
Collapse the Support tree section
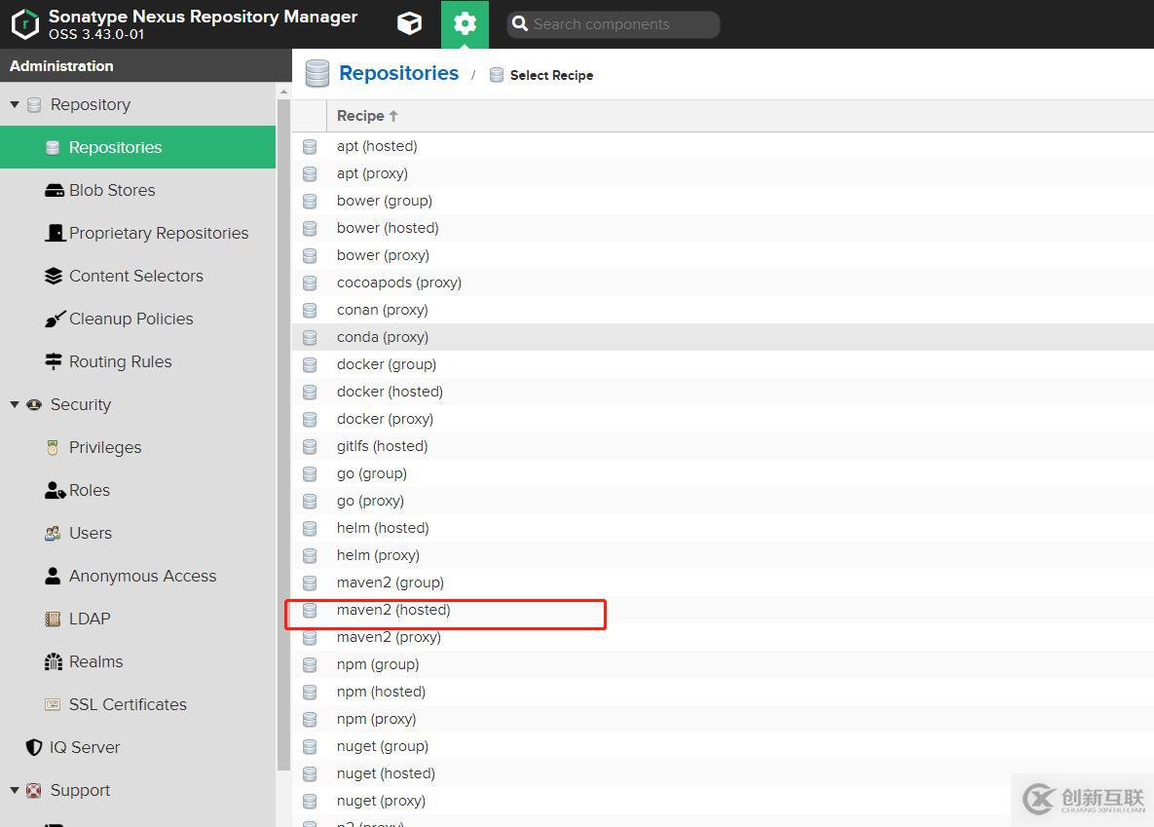pos(14,790)
